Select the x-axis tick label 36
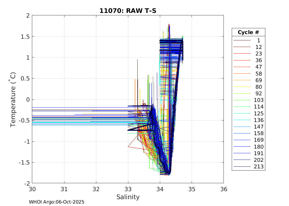The image size is (289, 206). pos(223,189)
